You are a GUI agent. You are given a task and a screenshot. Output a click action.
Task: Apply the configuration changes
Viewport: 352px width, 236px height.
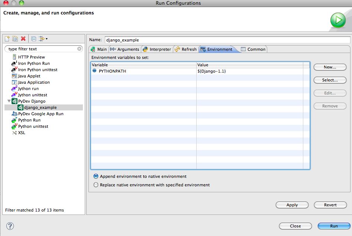[292, 205]
